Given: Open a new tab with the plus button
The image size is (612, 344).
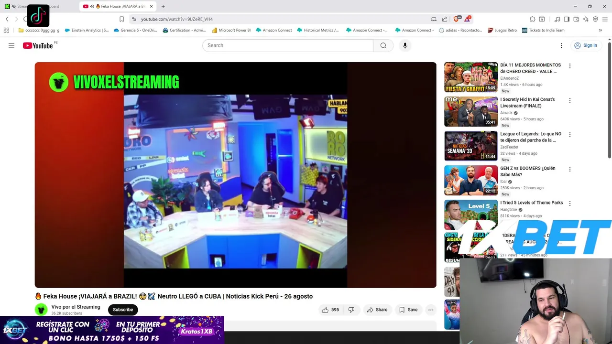Looking at the screenshot, I should click(163, 6).
